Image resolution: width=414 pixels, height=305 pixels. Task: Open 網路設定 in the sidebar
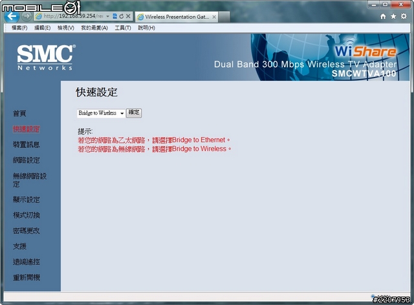coord(26,160)
